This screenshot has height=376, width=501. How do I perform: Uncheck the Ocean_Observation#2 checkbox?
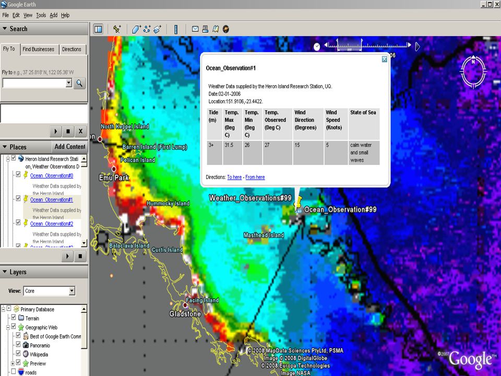tap(18, 222)
